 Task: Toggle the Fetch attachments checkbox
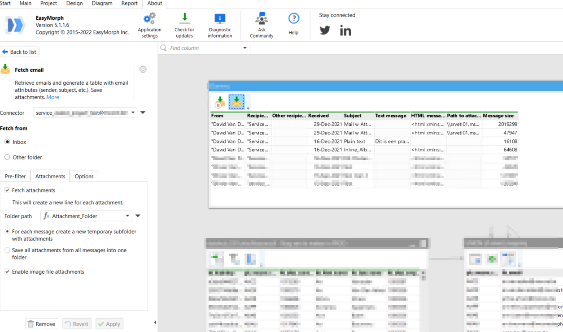(x=7, y=190)
